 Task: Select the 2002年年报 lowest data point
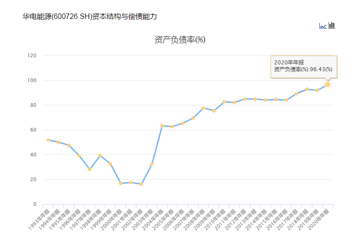141,184
